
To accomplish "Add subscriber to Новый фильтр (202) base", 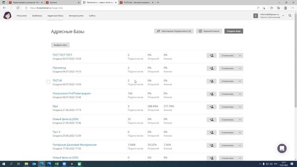I will (x=212, y=158).
